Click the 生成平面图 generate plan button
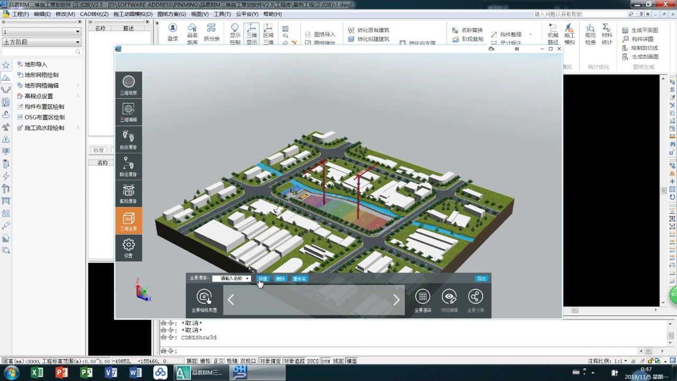 click(x=640, y=30)
